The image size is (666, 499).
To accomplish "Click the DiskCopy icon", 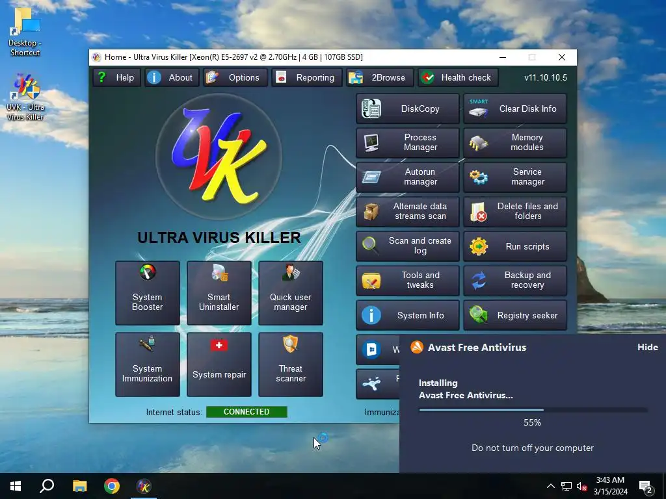I will (x=371, y=109).
